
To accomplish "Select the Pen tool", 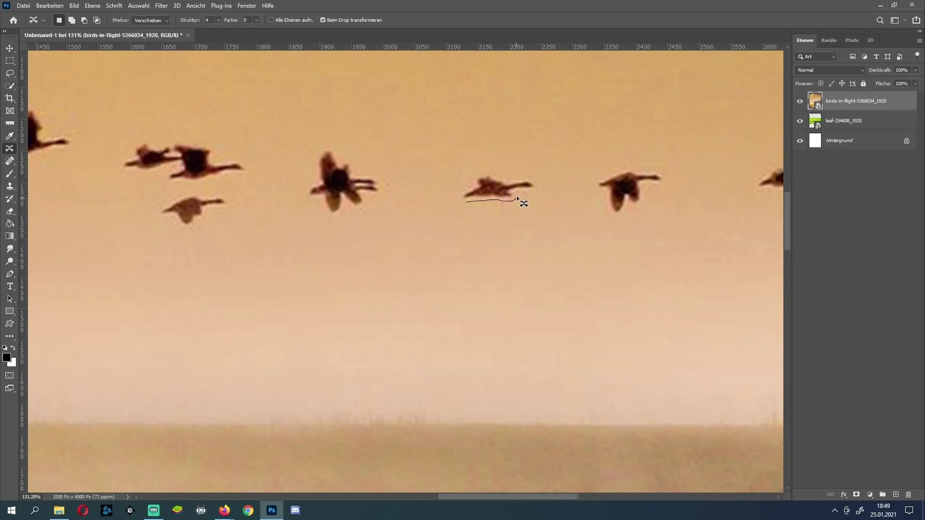I will click(x=10, y=273).
